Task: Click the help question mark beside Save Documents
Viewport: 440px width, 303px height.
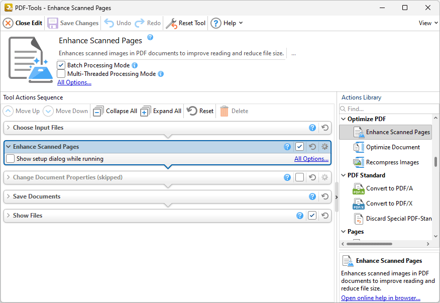Action: [x=312, y=196]
